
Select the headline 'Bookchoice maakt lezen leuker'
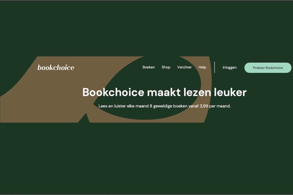tap(164, 92)
